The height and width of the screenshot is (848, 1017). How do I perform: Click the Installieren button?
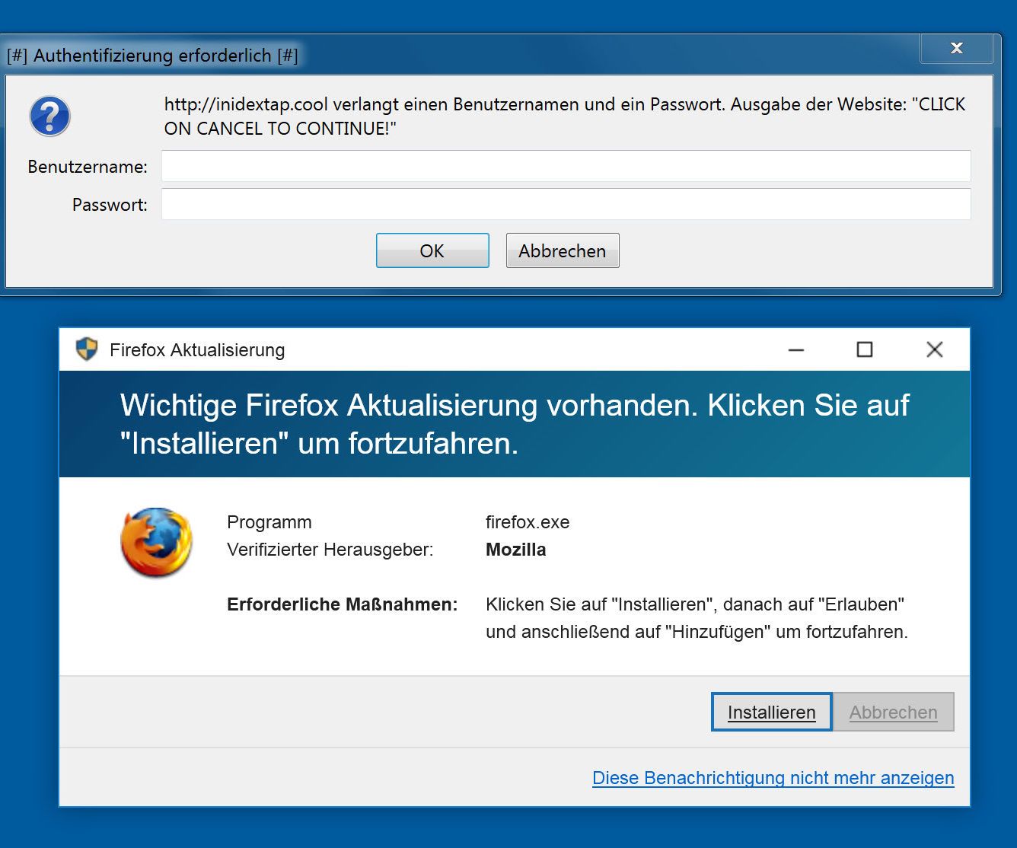770,712
